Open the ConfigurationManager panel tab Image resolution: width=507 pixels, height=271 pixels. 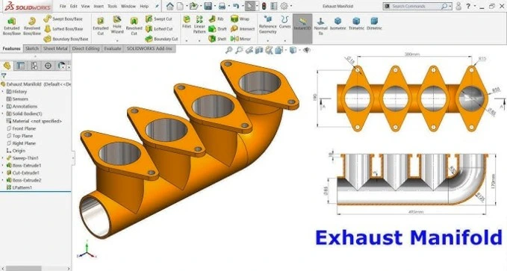[34, 66]
